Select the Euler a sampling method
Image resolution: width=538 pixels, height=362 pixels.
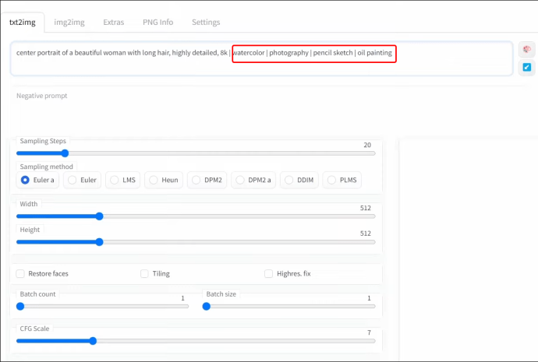(26, 180)
